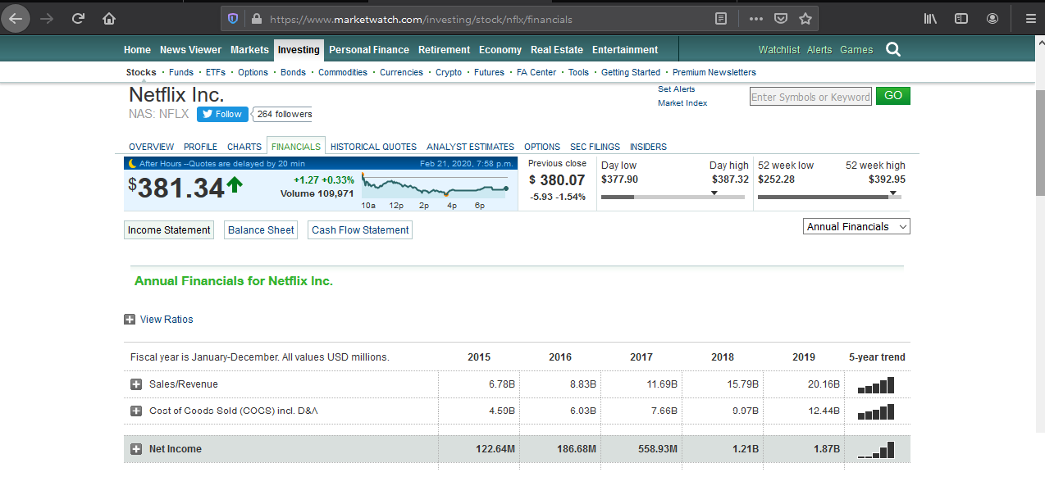Open ETFs subnavigation link

pos(216,72)
